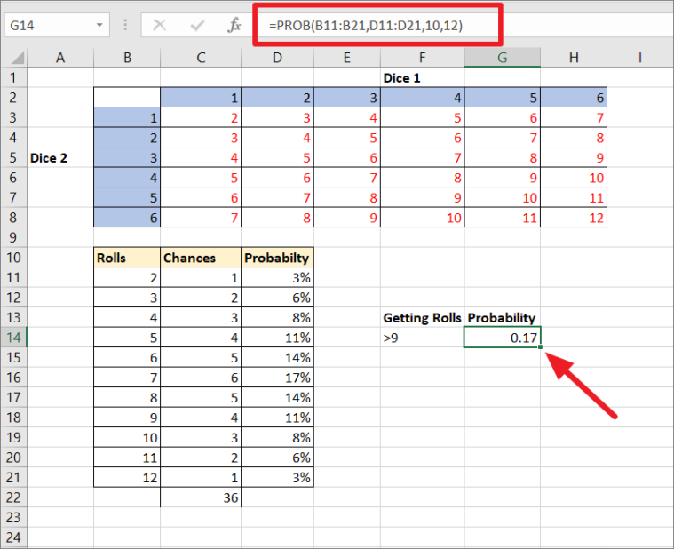
Task: Click the red 7 in cell H3
Action: (x=574, y=117)
